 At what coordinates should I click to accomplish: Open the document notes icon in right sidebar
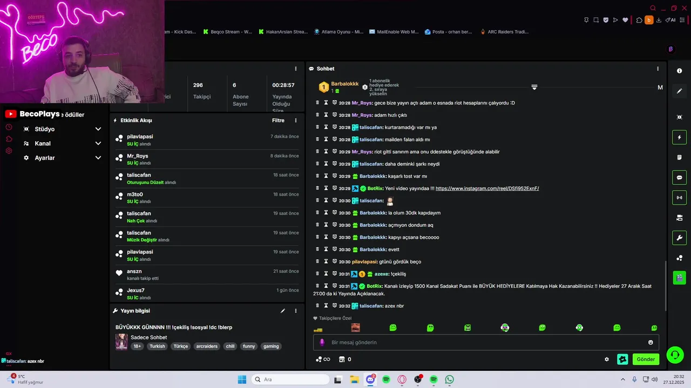click(679, 157)
